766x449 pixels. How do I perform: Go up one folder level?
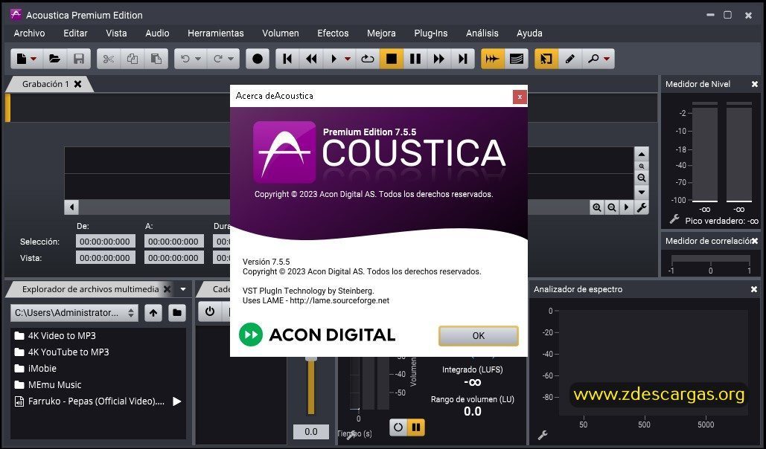[x=153, y=313]
